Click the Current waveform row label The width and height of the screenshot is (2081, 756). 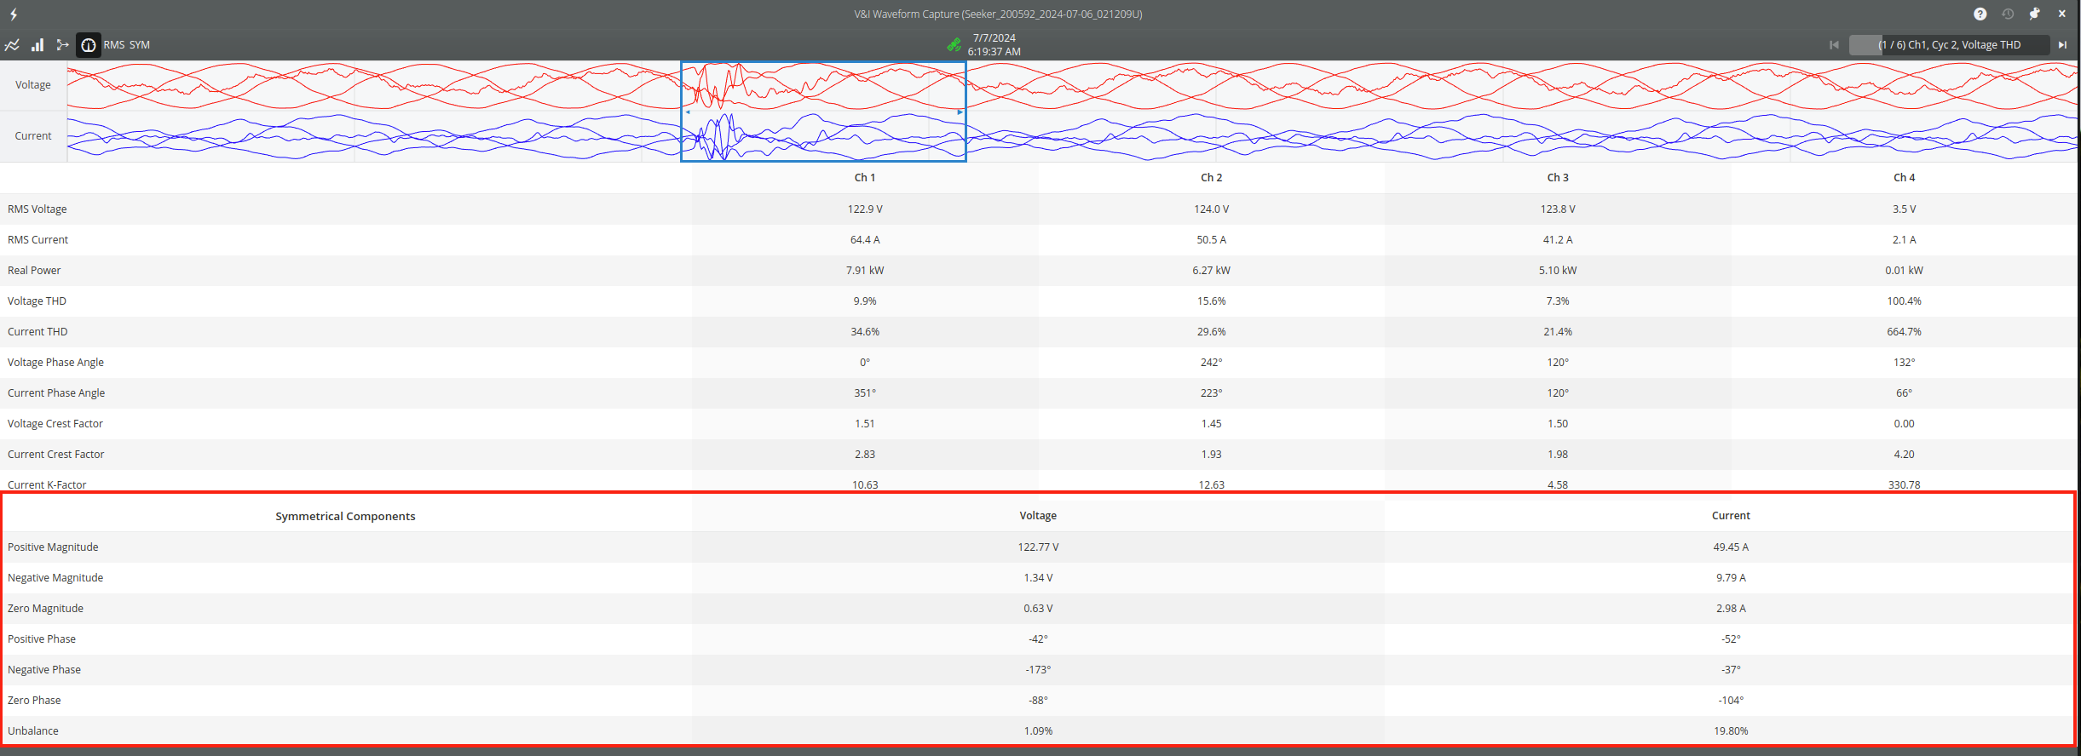pos(33,136)
